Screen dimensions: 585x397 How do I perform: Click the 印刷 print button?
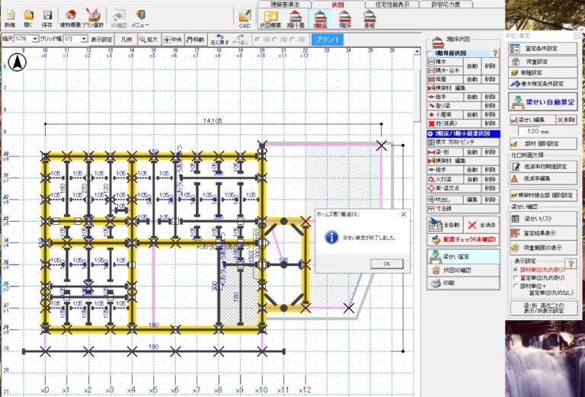463,283
